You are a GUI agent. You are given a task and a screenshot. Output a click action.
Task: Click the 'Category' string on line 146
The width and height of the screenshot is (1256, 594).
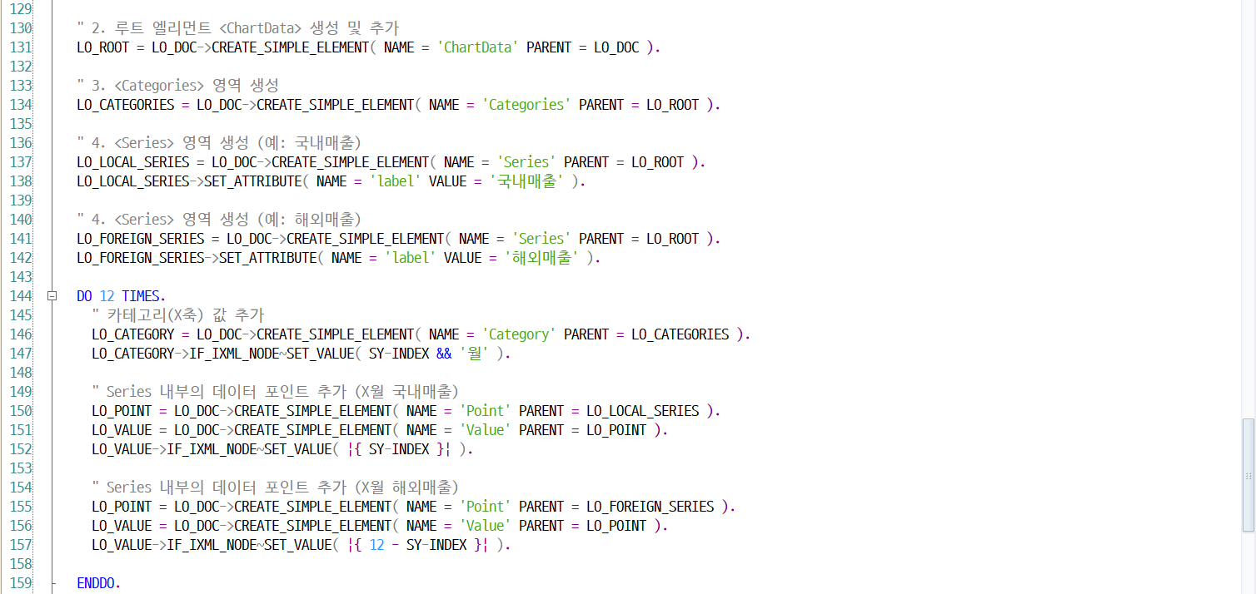[519, 334]
